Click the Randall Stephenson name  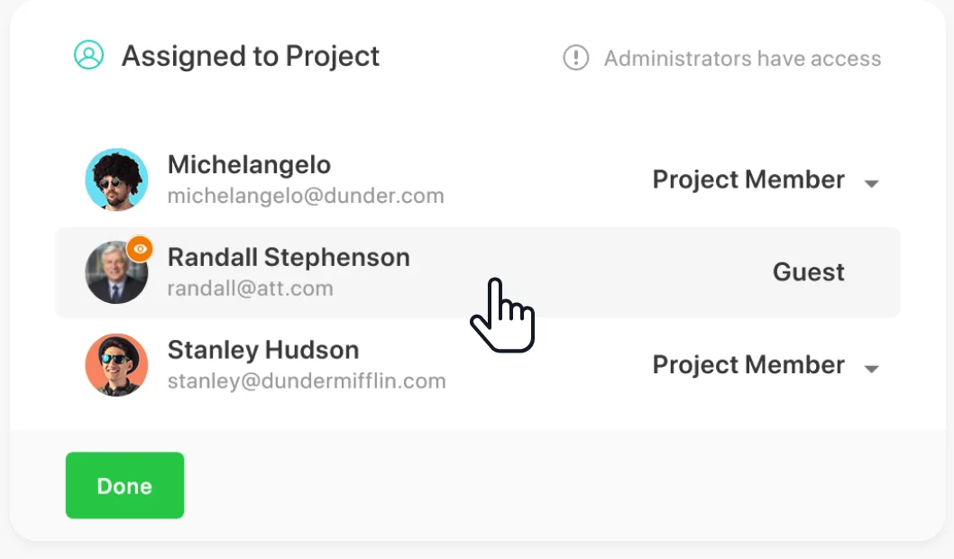(x=289, y=257)
